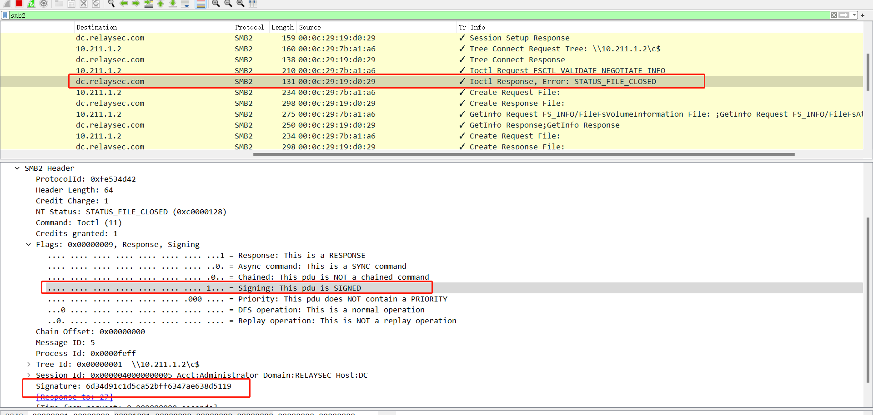Follow the 'Response to: 27' link
The image size is (873, 415).
(x=75, y=397)
